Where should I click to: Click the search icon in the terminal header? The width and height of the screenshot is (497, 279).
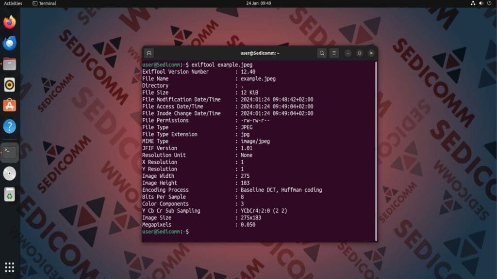[x=322, y=53]
